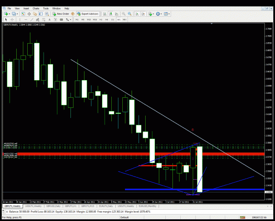Toggle the W1 weekly timeframe

pyautogui.click(x=119, y=20)
